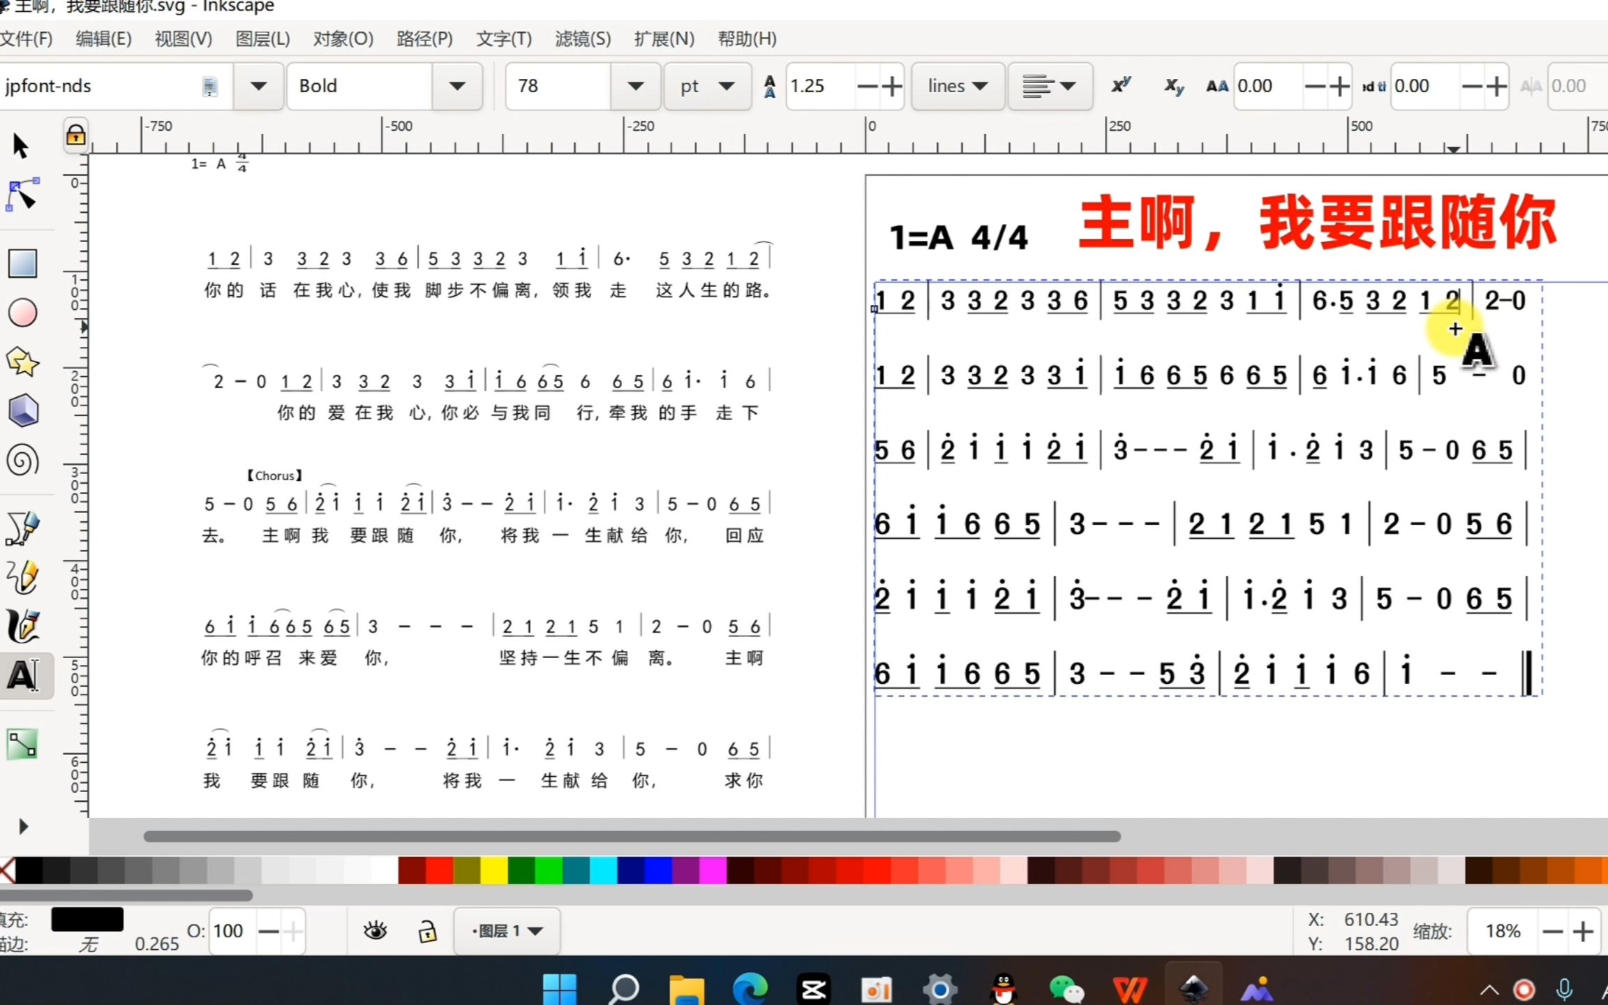Click the horizontal canvas scrollbar

[x=632, y=836]
